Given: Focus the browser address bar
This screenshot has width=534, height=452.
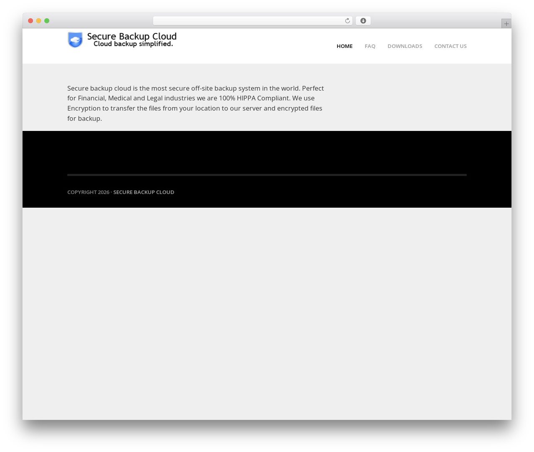Looking at the screenshot, I should pos(252,21).
